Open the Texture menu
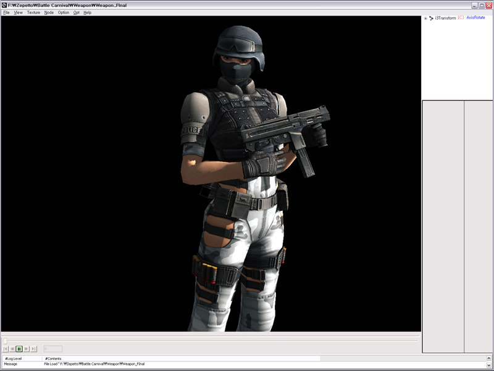 click(33, 12)
